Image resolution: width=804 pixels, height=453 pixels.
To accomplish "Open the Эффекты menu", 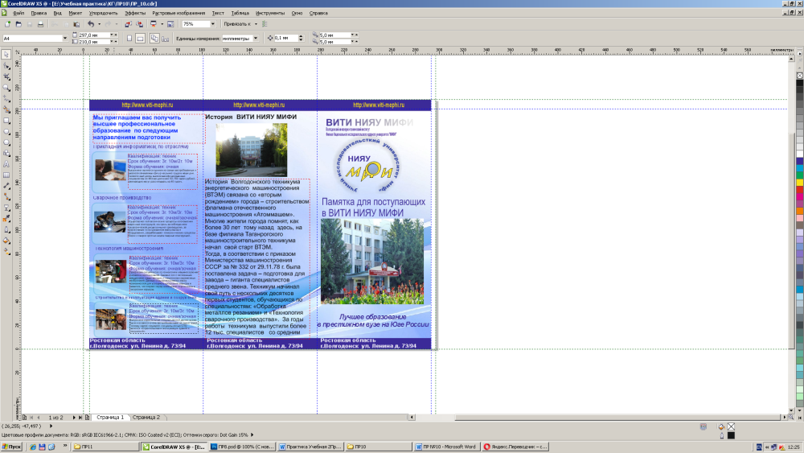I will (x=135, y=13).
